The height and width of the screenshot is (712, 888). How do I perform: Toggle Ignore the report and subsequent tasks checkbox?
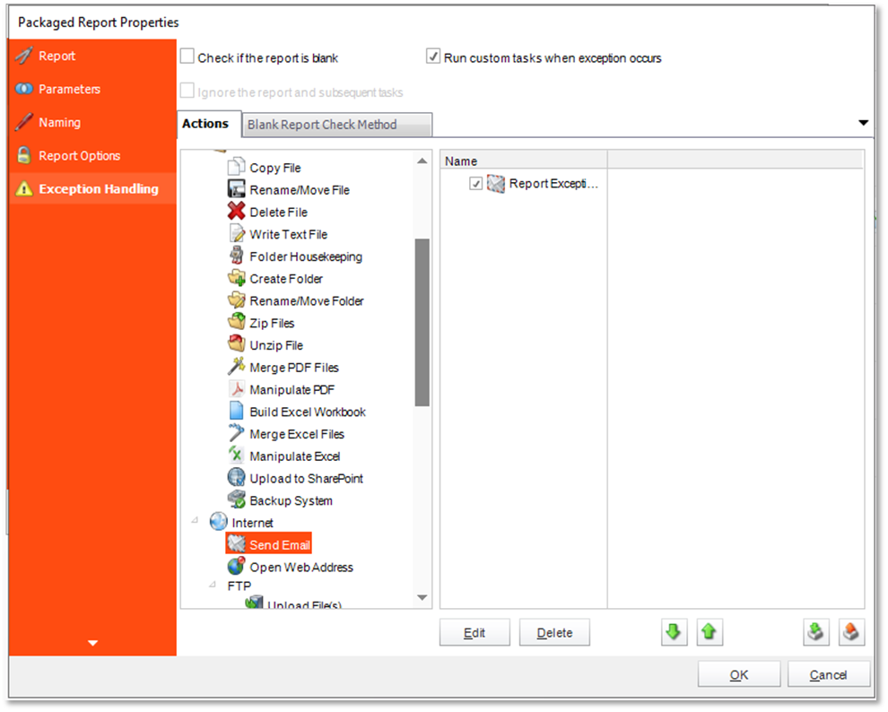pos(187,91)
